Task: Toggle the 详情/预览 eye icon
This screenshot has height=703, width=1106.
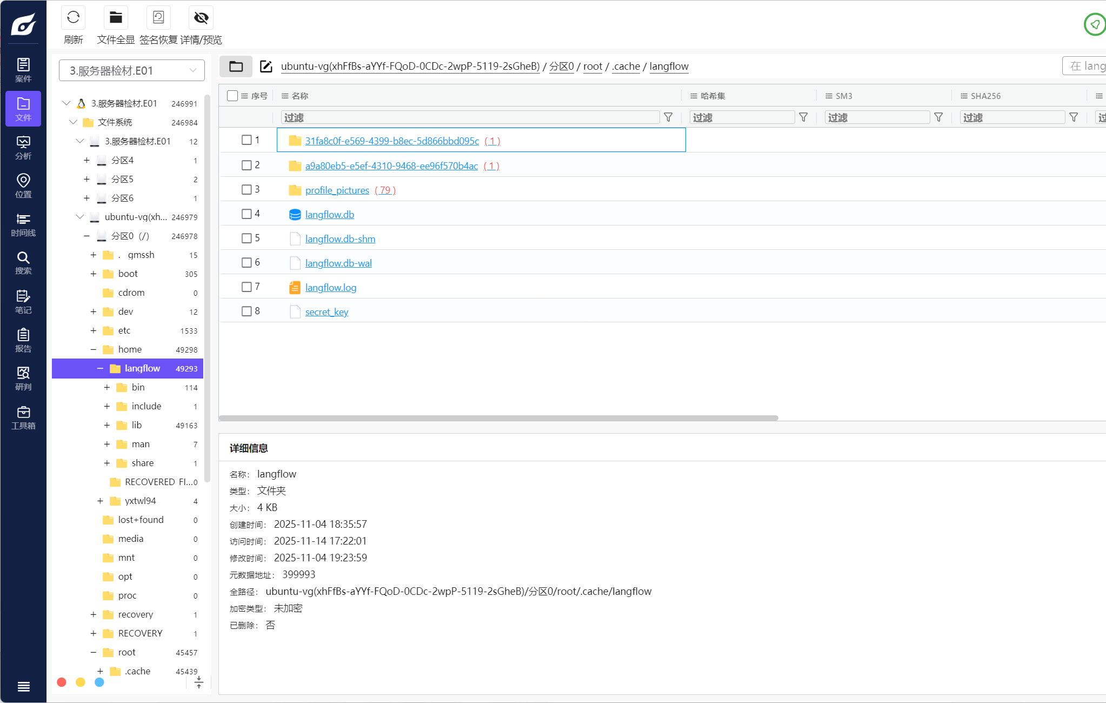Action: [x=201, y=18]
